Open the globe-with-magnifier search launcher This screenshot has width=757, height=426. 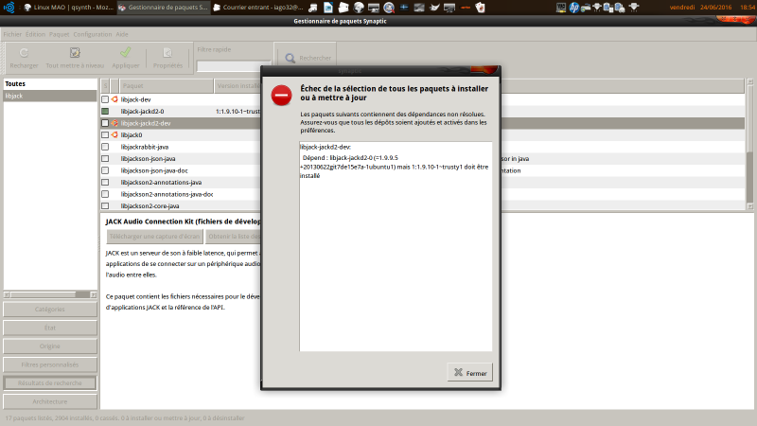[389, 8]
